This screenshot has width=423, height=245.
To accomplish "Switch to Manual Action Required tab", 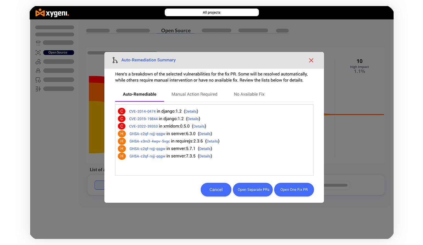I will (194, 94).
